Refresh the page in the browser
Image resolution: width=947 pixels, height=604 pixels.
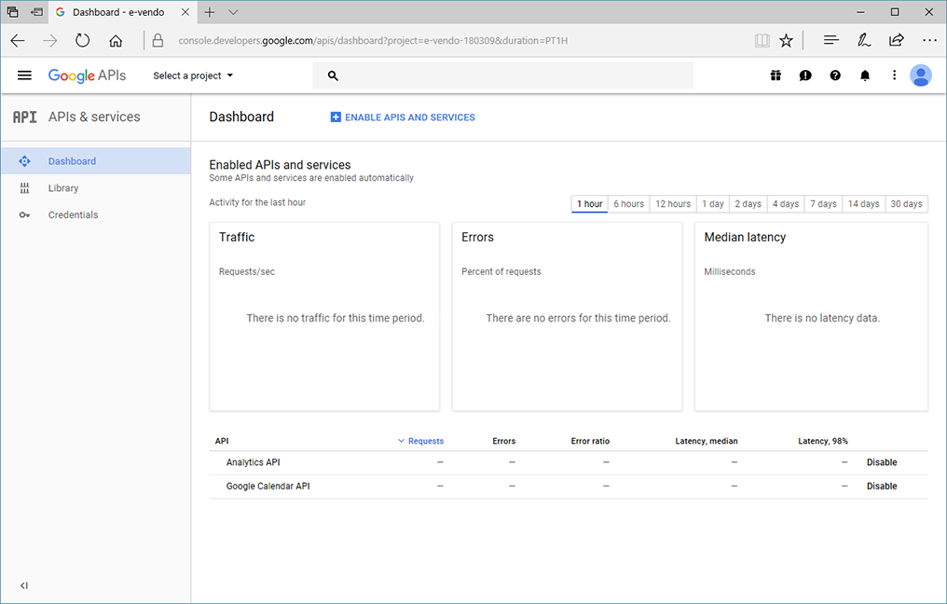pyautogui.click(x=82, y=40)
